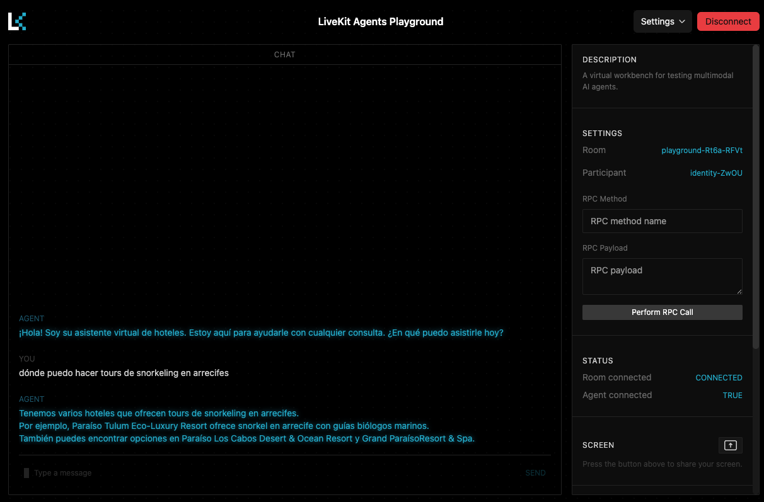Click the line starting Tenemos varios hoteles
The width and height of the screenshot is (764, 502).
coord(159,413)
